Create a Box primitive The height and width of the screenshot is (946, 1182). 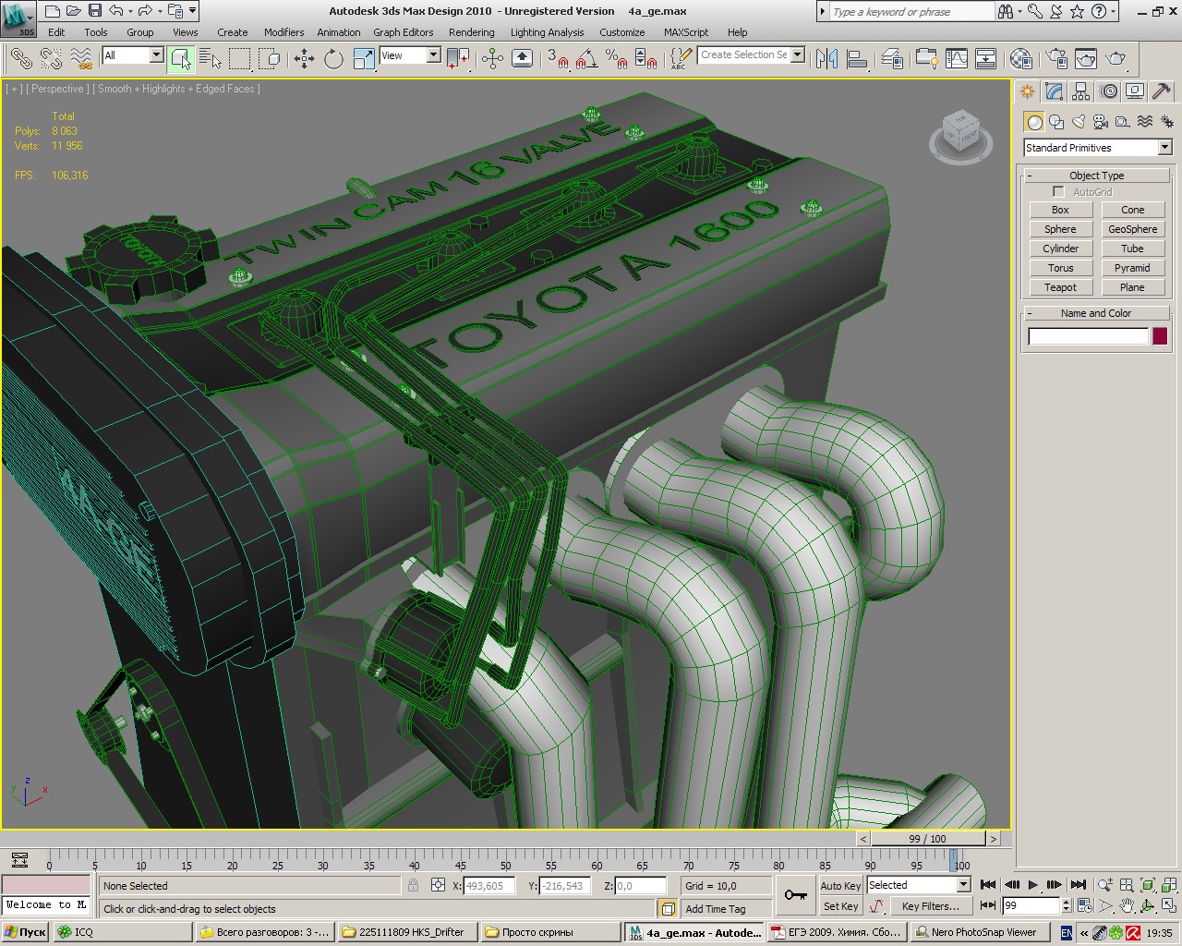click(1060, 210)
